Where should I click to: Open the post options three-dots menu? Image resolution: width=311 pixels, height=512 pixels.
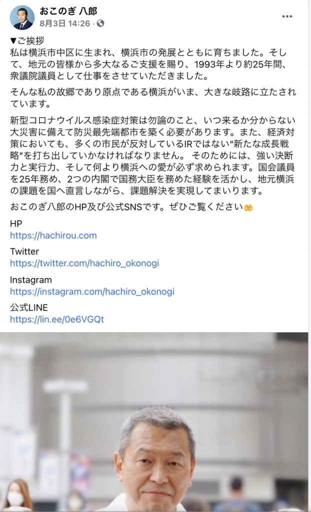287,16
